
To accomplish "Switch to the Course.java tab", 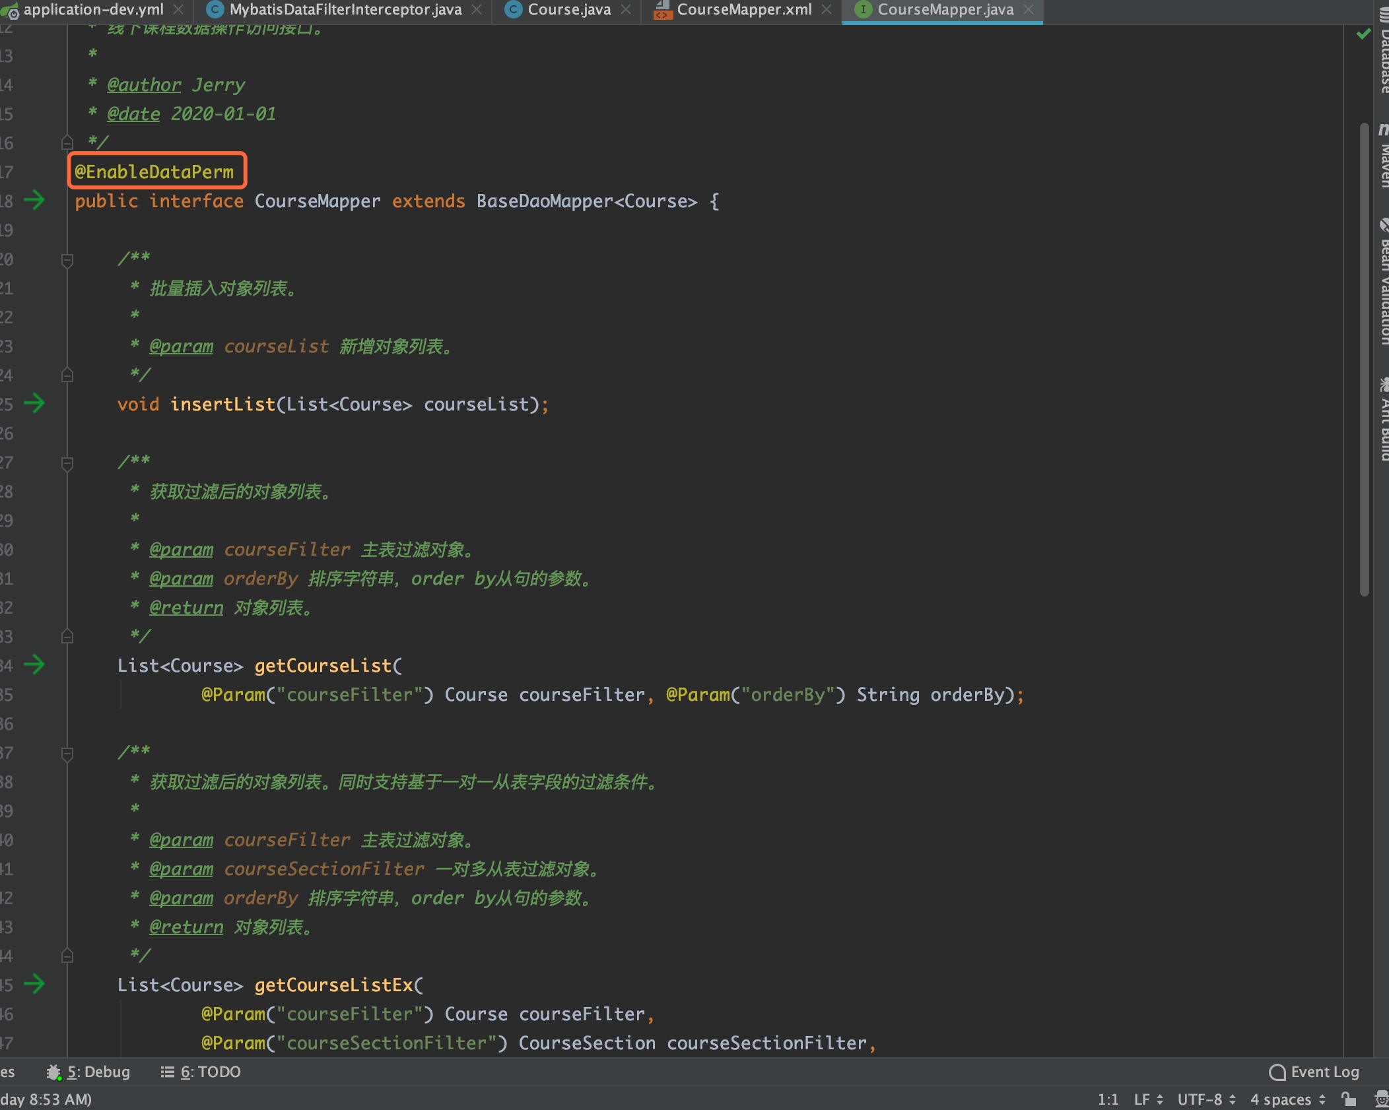I will [569, 9].
